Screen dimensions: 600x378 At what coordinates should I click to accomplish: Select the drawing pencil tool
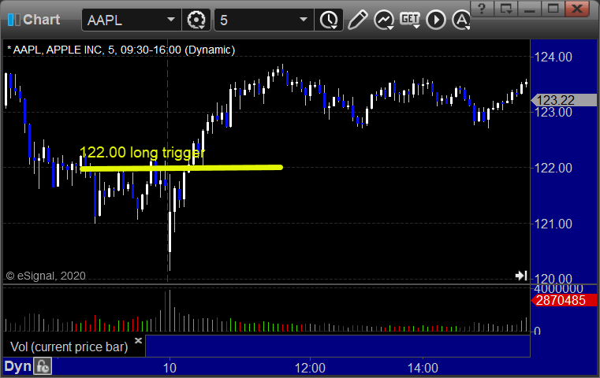pos(358,20)
